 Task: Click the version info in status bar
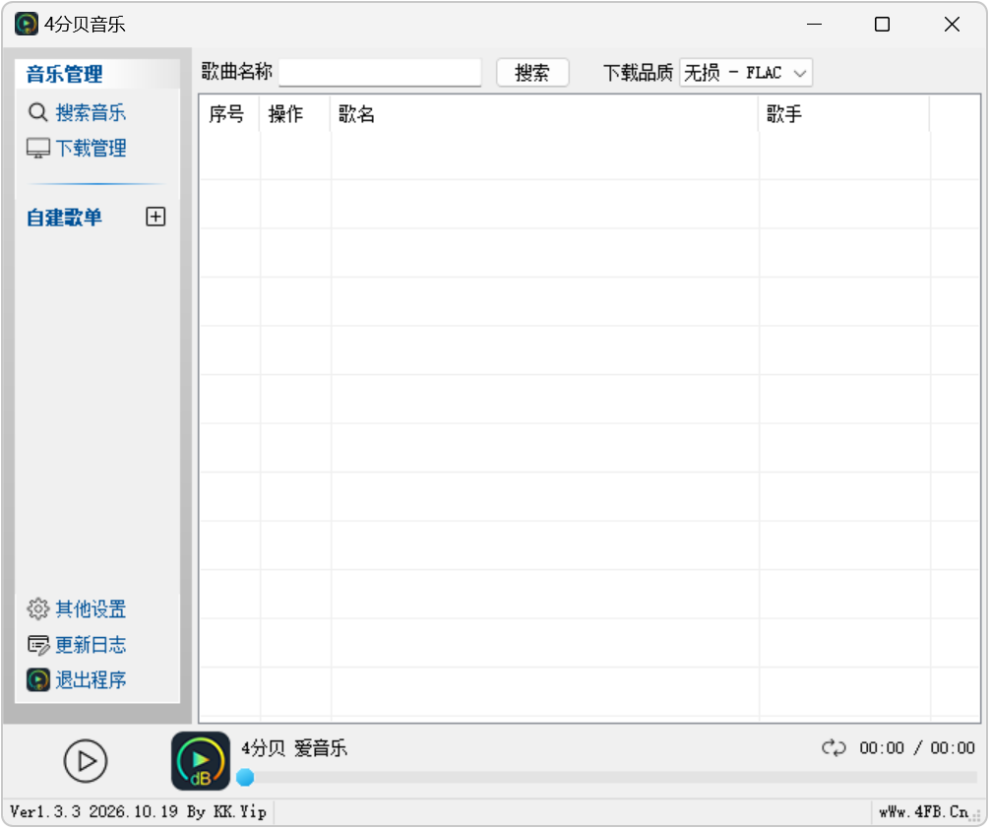pos(139,812)
